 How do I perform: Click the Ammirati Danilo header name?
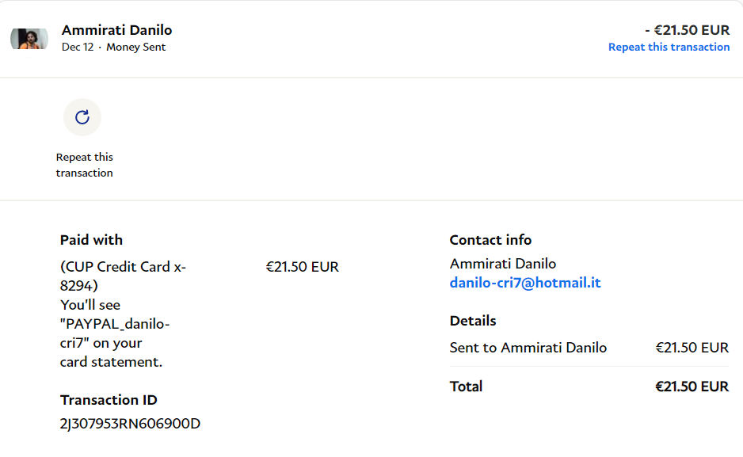116,30
